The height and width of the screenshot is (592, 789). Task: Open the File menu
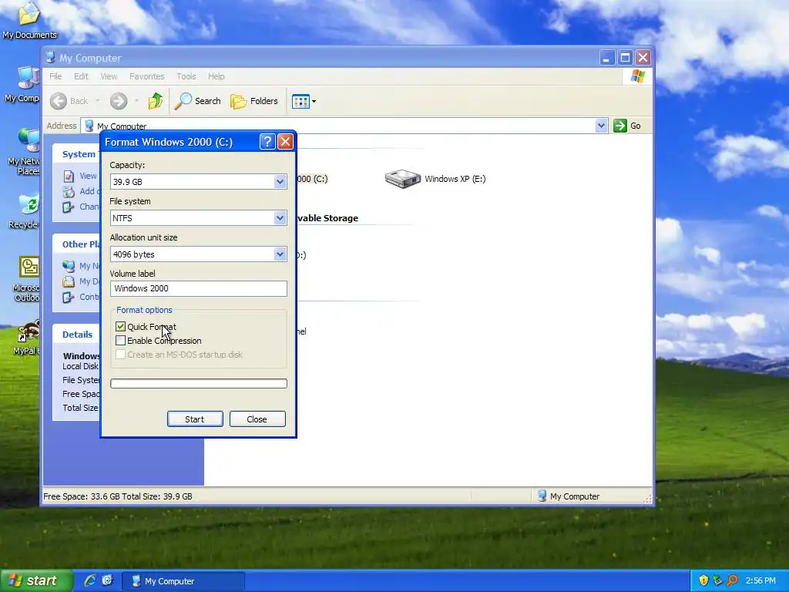tap(55, 76)
